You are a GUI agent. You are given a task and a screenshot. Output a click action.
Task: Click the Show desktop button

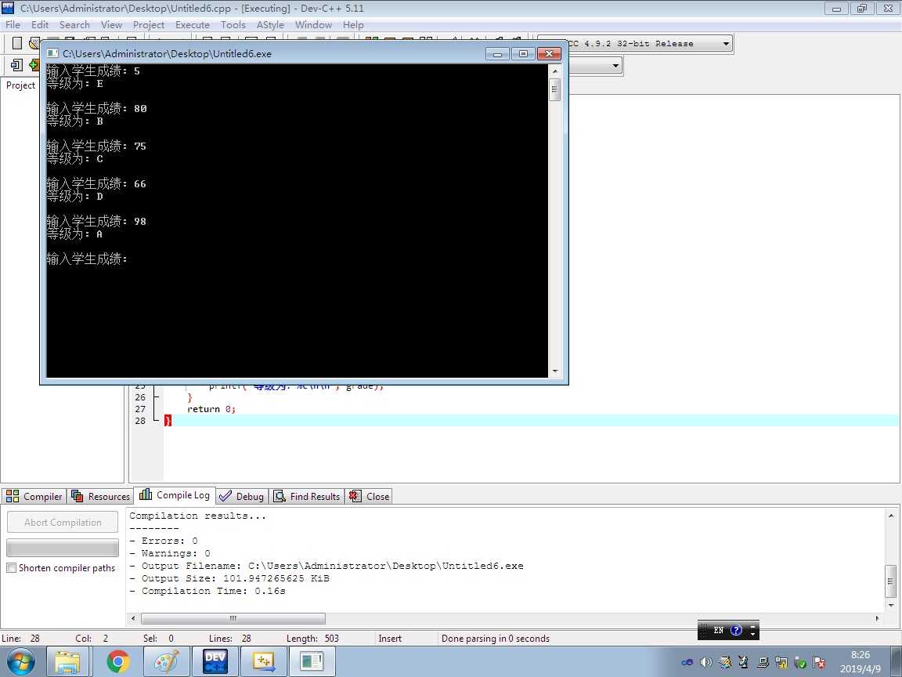click(x=898, y=662)
